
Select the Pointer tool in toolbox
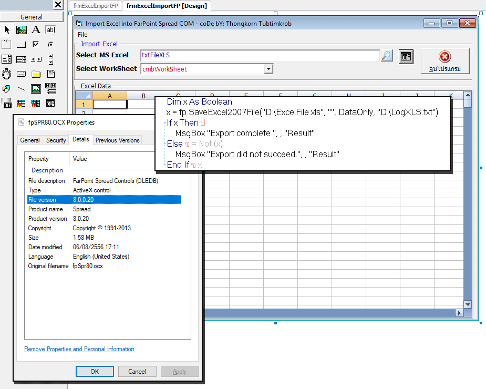coord(7,30)
